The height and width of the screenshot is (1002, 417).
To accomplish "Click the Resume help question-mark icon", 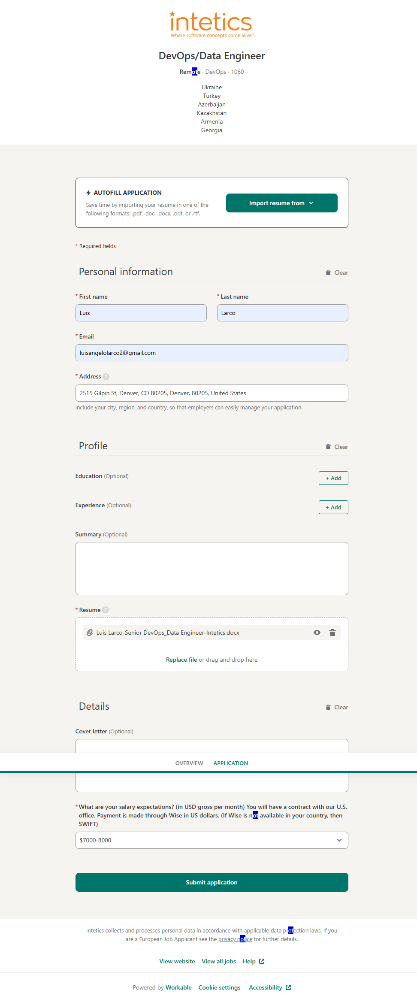I will click(x=106, y=610).
